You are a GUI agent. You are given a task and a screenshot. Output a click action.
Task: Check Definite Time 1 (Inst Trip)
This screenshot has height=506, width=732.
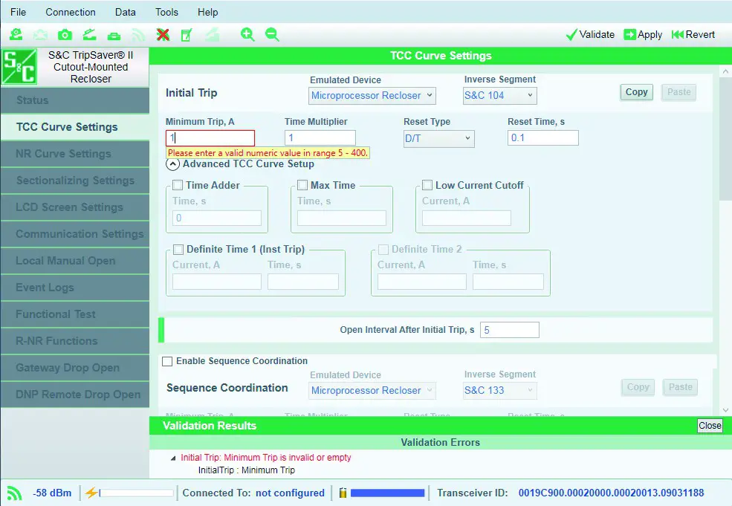(x=178, y=249)
